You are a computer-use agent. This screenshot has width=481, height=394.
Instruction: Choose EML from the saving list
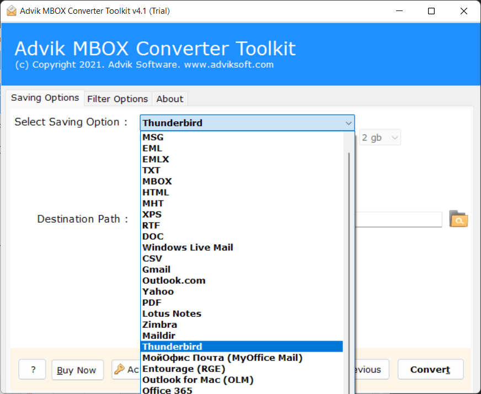coord(242,148)
